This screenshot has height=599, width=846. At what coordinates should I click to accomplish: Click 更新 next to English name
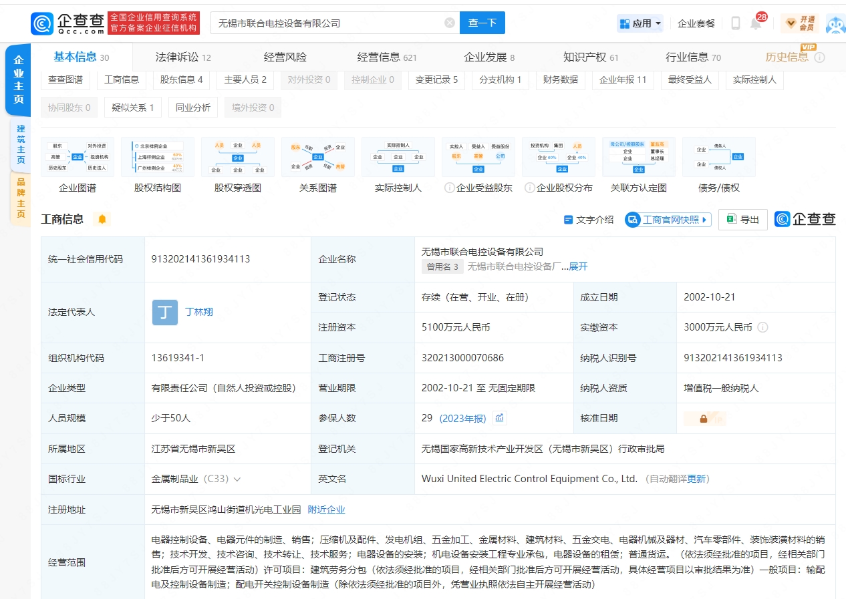(x=696, y=479)
